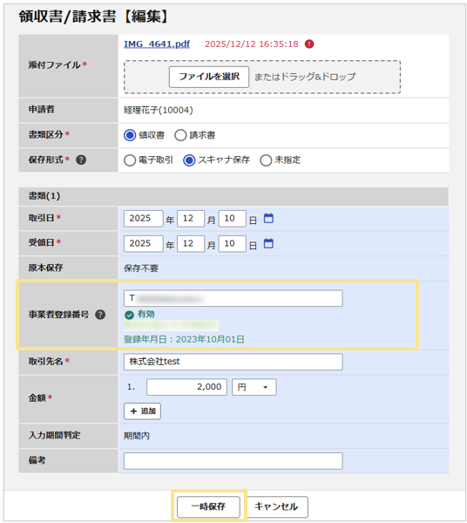Choose 未指定 as the save format
The width and height of the screenshot is (467, 523).
[x=266, y=160]
